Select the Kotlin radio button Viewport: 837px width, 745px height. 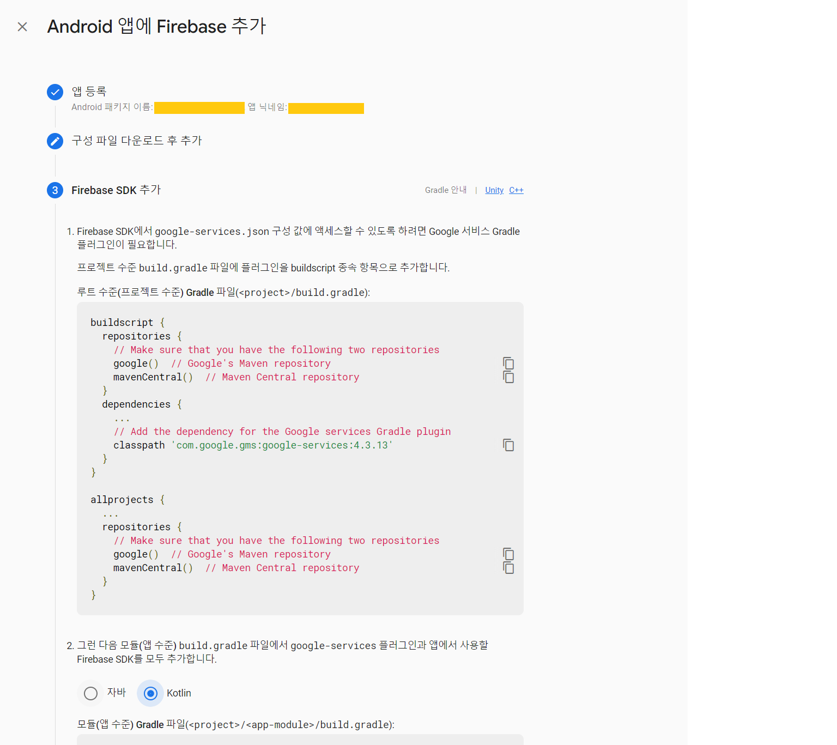(150, 693)
